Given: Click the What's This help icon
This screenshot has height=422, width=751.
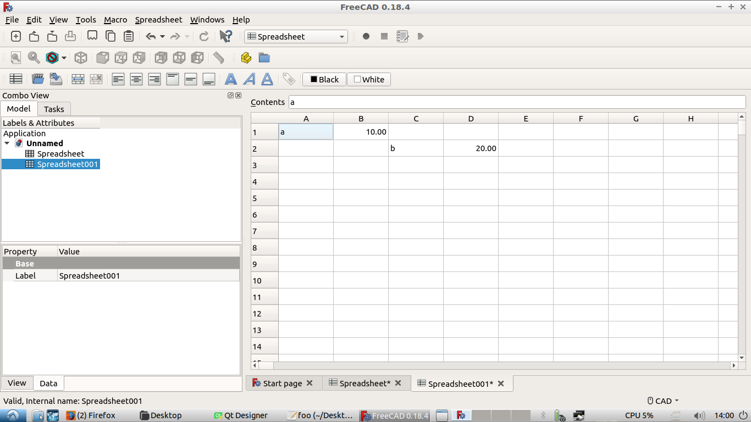Looking at the screenshot, I should tap(225, 36).
